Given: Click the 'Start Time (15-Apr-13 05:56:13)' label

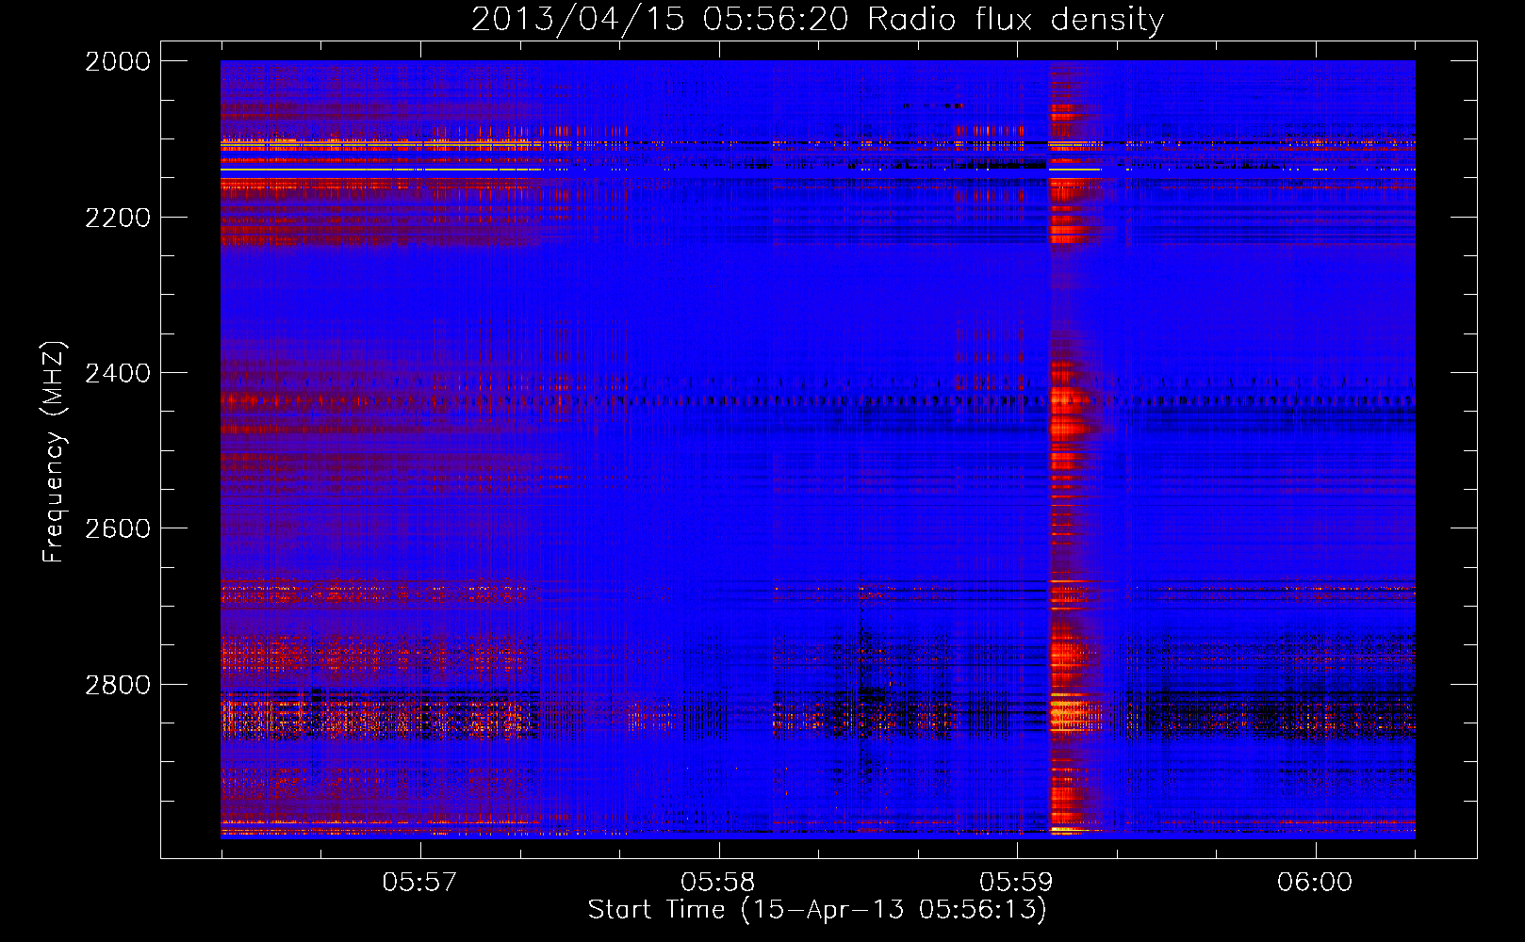Looking at the screenshot, I should pyautogui.click(x=817, y=910).
